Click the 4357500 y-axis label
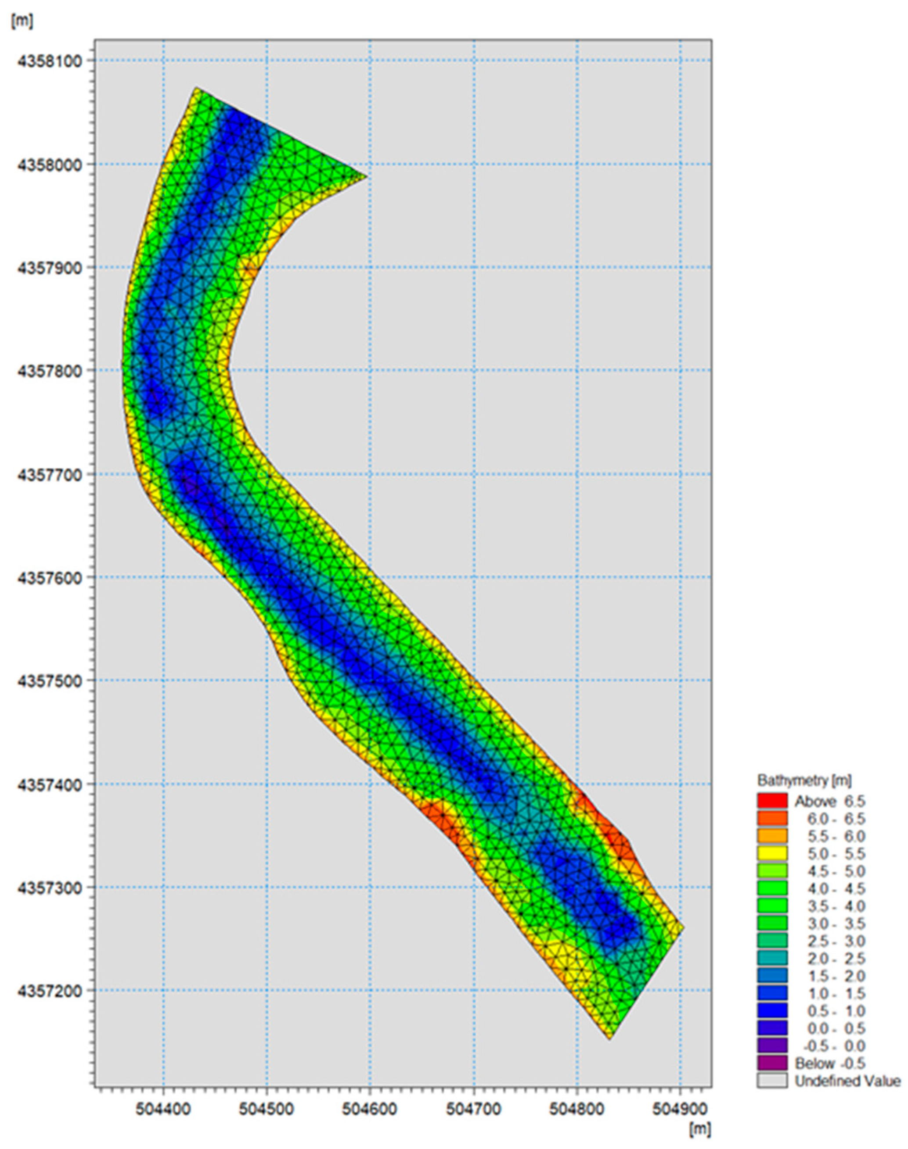 [x=50, y=680]
